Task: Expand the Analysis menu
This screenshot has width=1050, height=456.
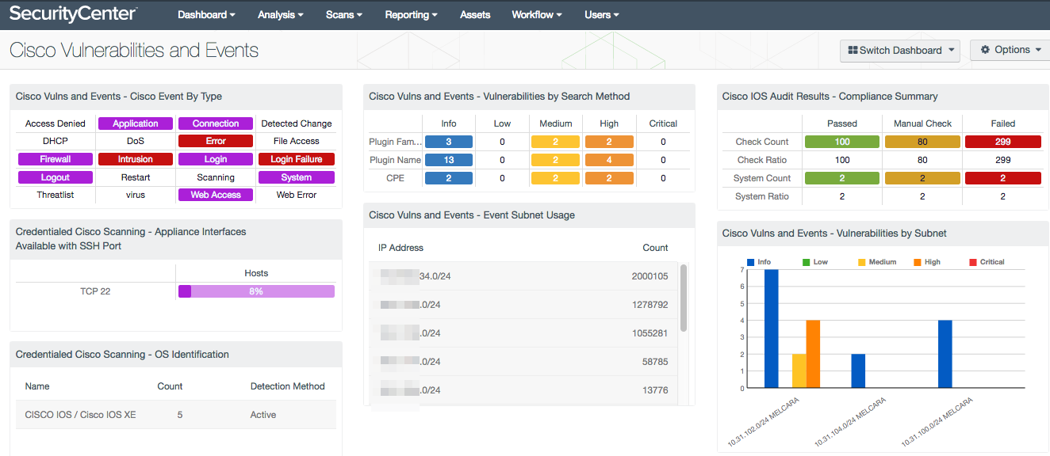Action: click(x=281, y=14)
